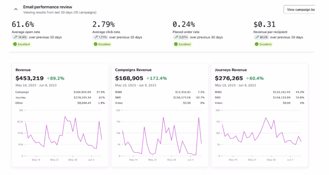The width and height of the screenshot is (329, 175).
Task: Click the Average open rate label
Action: point(26,32)
